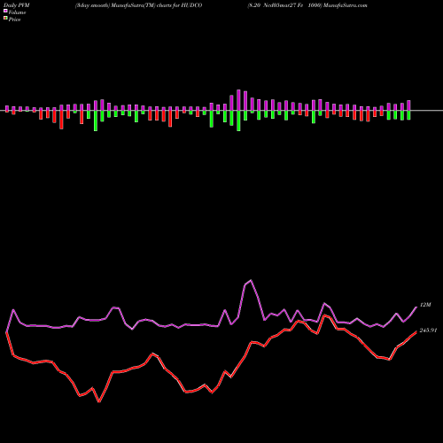Click the MunafaSutra charts for HUDCO heading

(138, 5)
